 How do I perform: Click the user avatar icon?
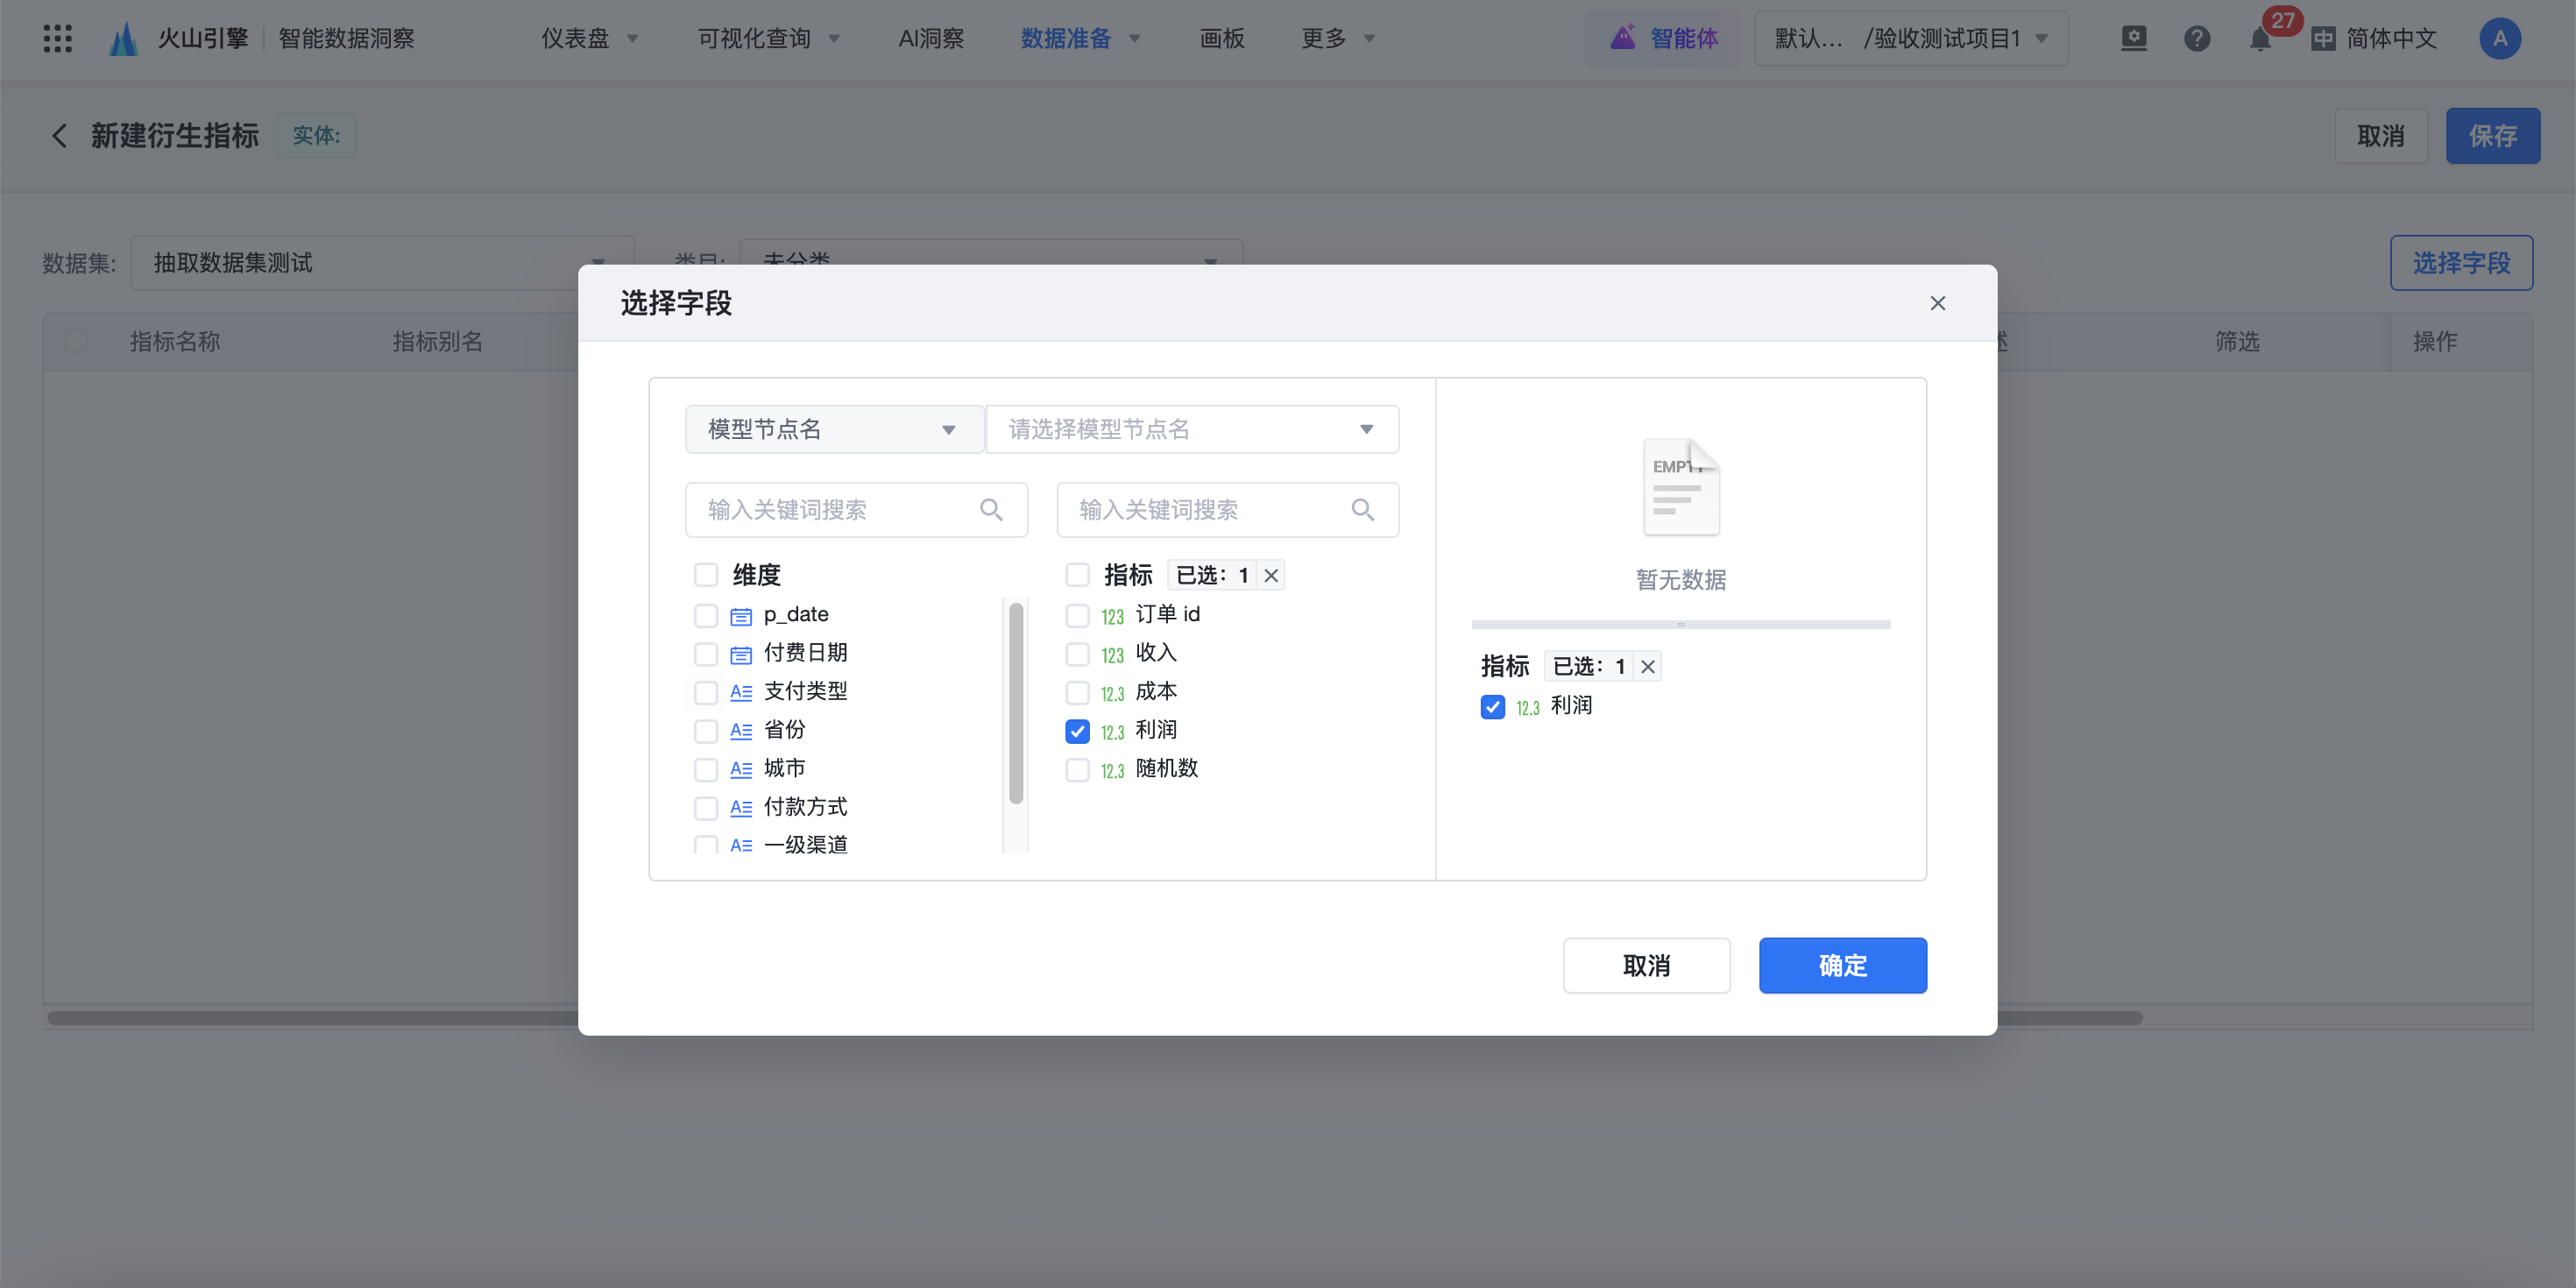coord(2499,38)
